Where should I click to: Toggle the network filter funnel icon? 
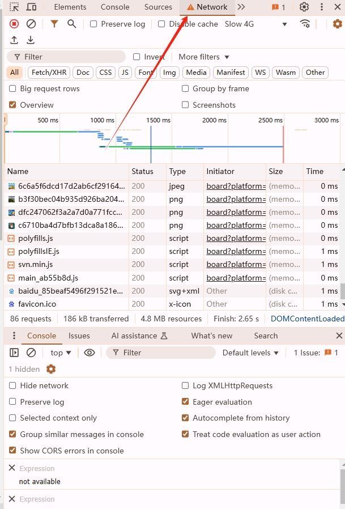coord(54,24)
